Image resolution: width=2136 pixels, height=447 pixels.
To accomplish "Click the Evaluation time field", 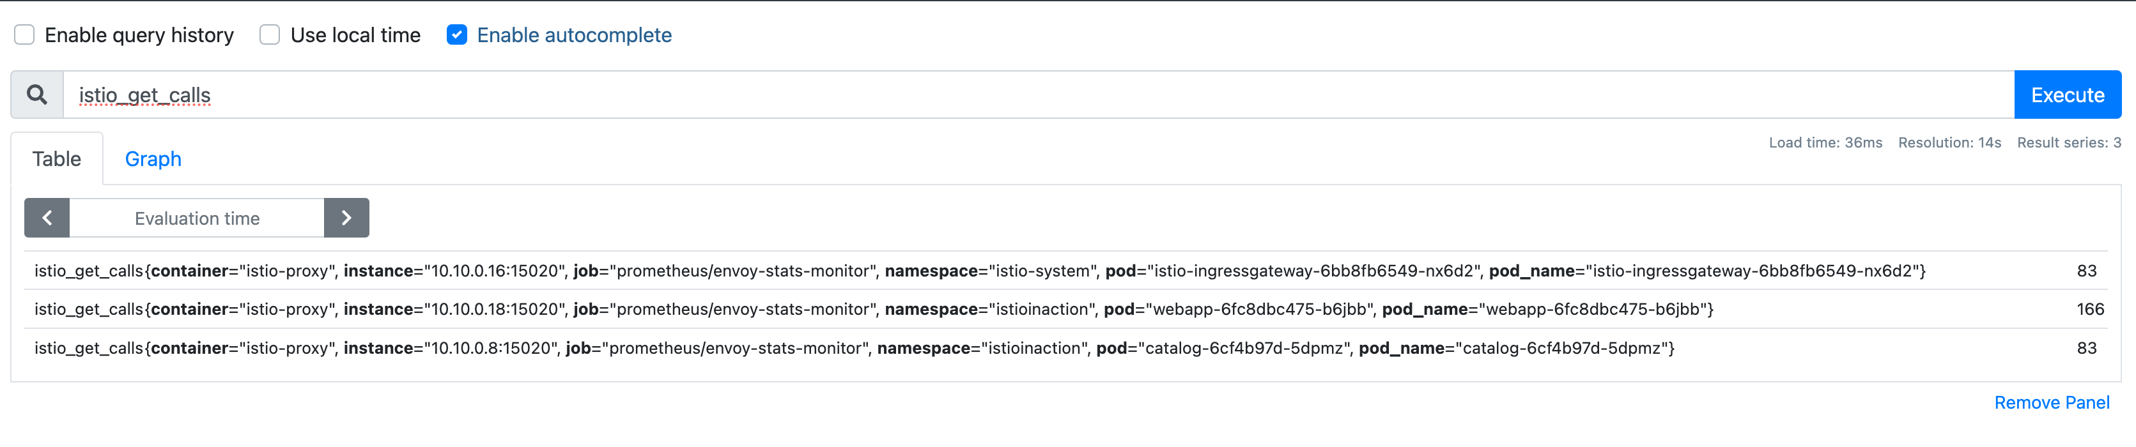I will point(196,218).
